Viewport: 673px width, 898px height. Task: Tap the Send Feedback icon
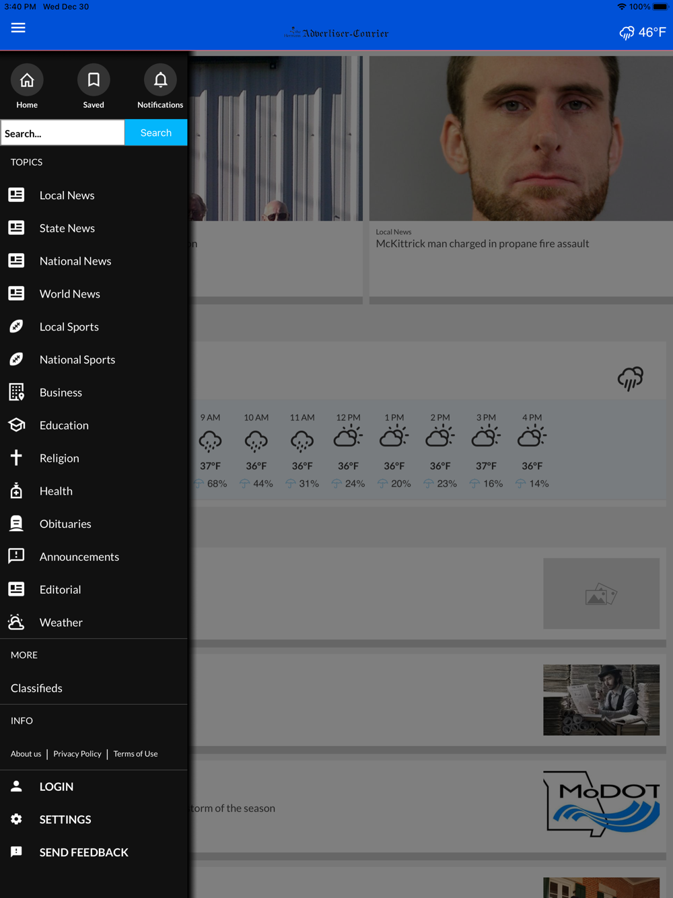pyautogui.click(x=16, y=852)
